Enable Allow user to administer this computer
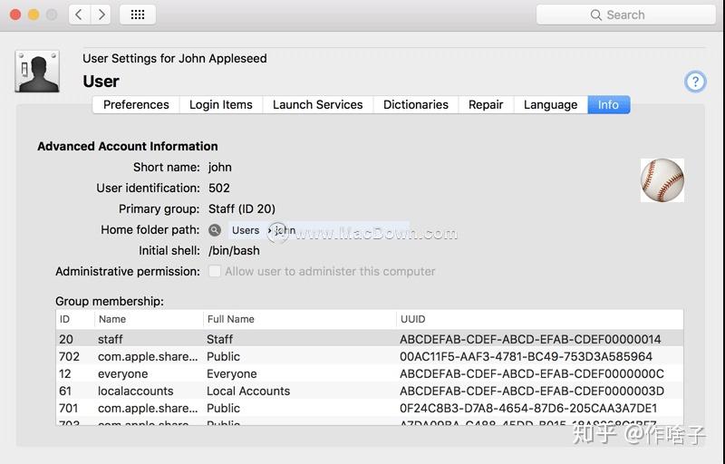 [215, 271]
